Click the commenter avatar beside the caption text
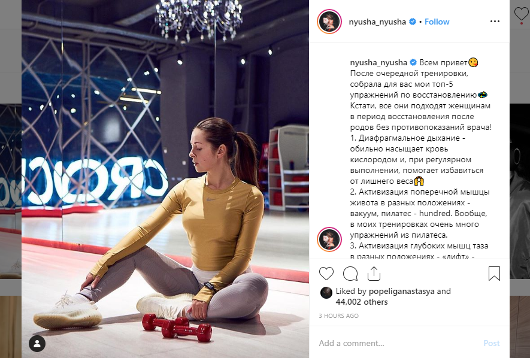The image size is (530, 358). [x=329, y=239]
